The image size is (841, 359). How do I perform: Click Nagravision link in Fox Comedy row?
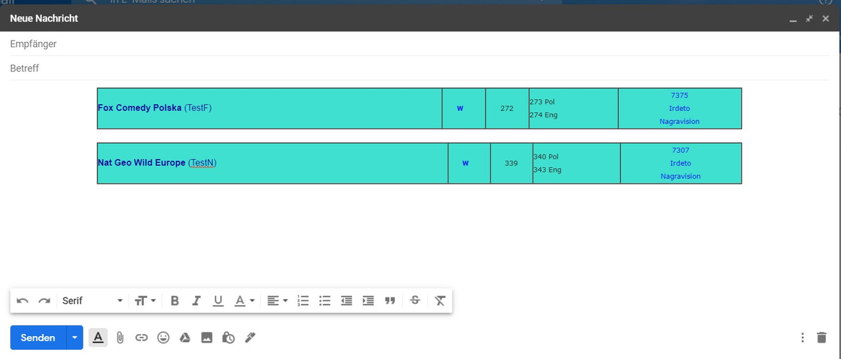point(680,121)
